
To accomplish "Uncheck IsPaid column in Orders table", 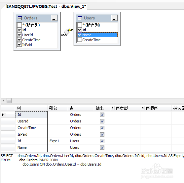I will pyautogui.click(x=19, y=44).
